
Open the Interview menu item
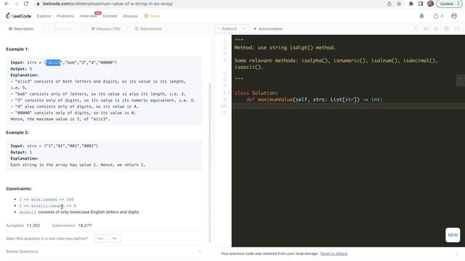pyautogui.click(x=88, y=16)
